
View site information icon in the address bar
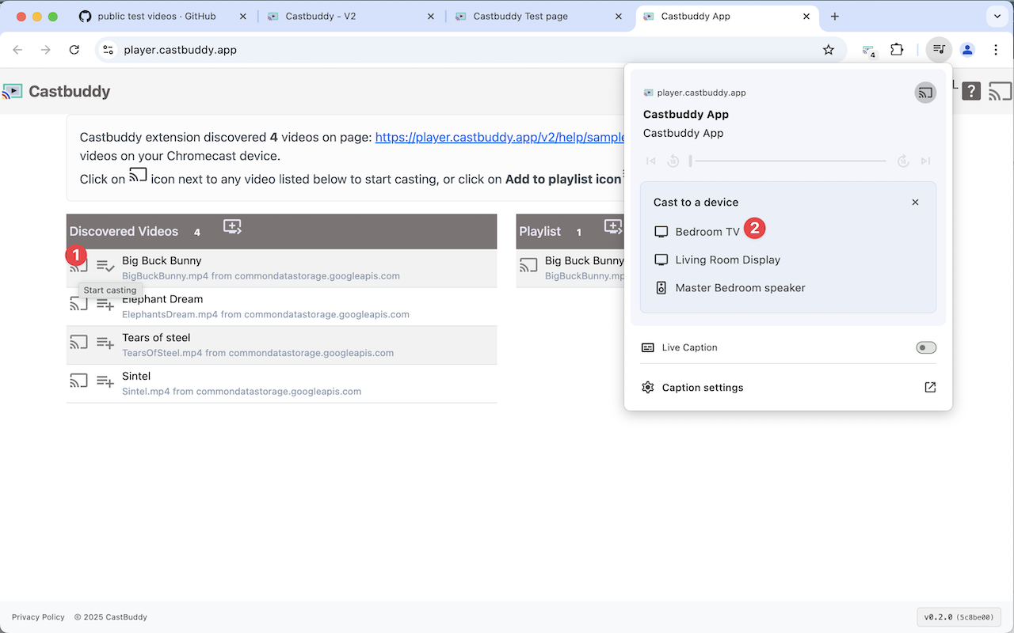109,50
